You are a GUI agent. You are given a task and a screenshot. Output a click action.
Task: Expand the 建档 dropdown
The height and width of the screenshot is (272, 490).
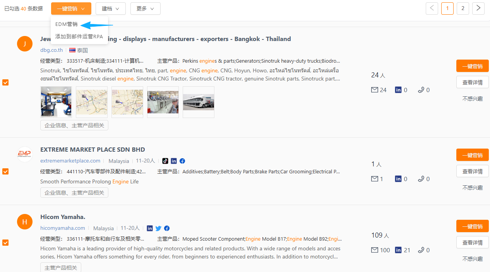111,9
